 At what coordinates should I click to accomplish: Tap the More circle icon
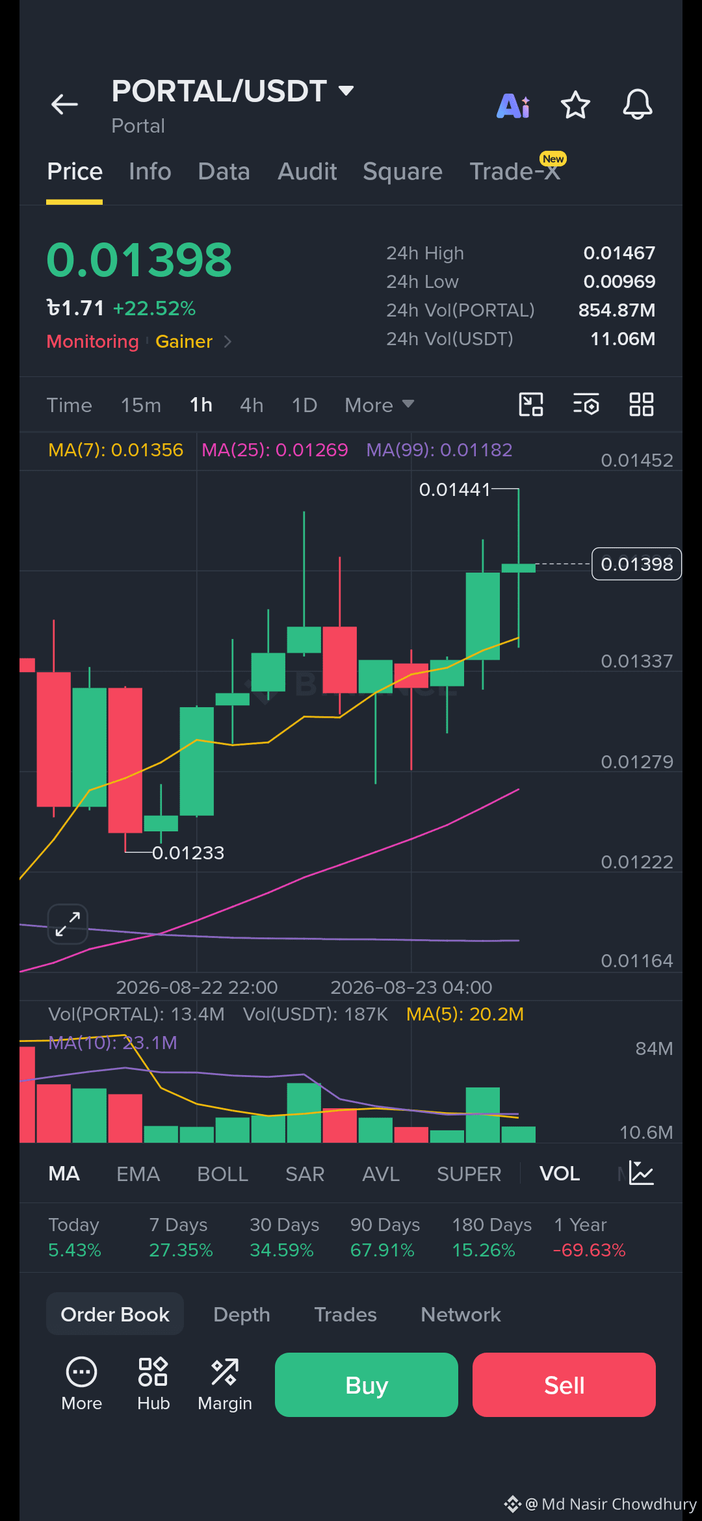point(81,1384)
